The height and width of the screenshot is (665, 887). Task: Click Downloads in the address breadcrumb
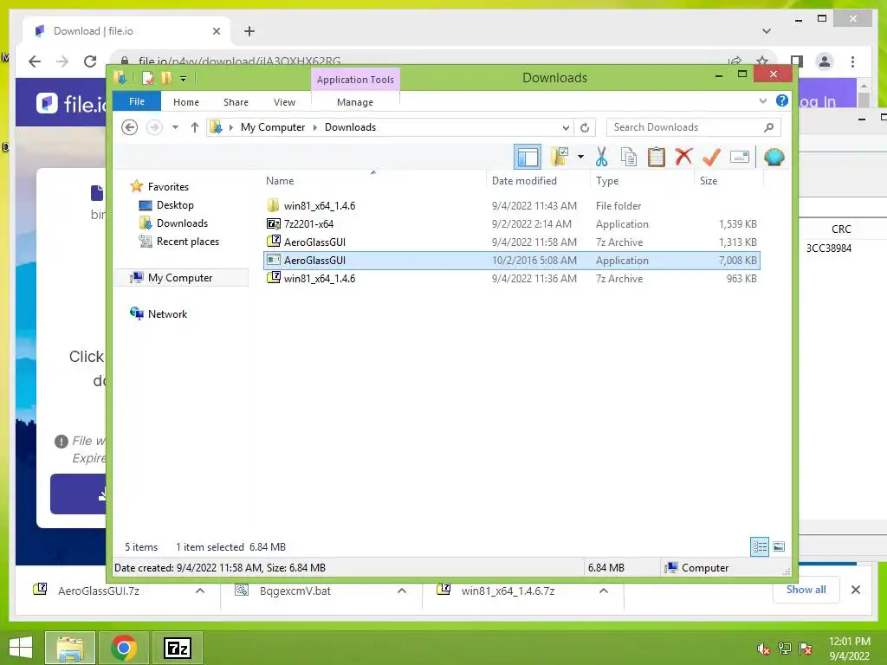click(350, 127)
